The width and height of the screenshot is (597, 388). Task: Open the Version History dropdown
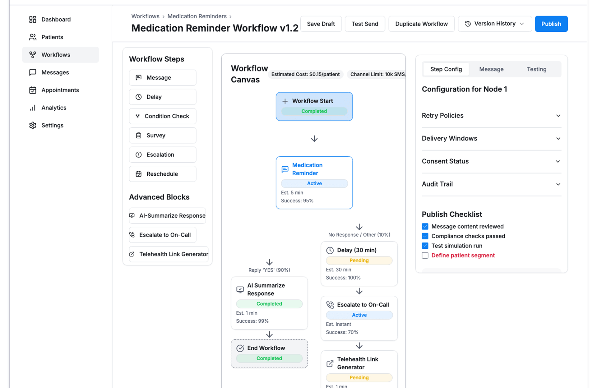tap(494, 24)
